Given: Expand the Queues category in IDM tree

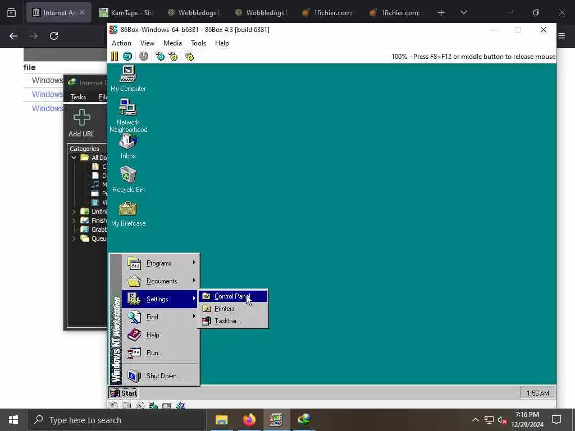Looking at the screenshot, I should pos(74,239).
